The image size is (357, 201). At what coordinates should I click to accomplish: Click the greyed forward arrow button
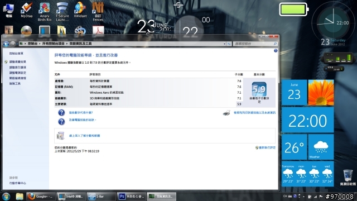pos(13,44)
